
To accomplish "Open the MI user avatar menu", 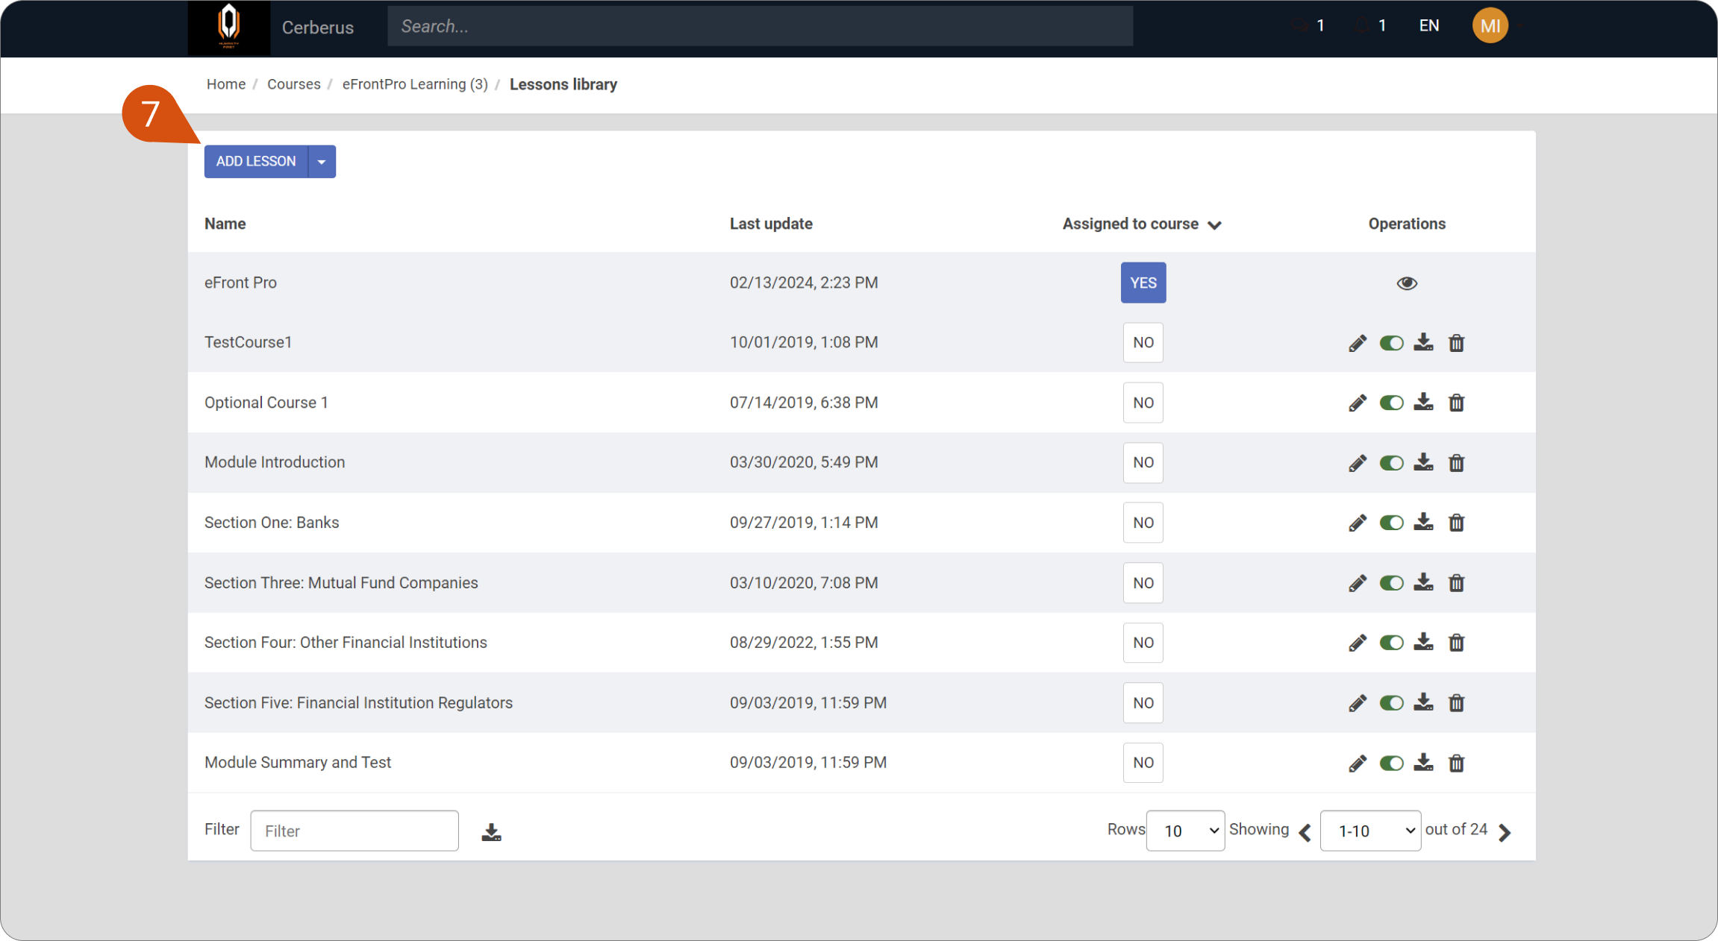I will 1490,26.
